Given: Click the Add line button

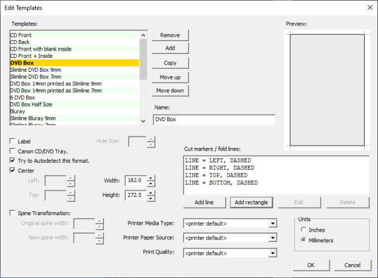Looking at the screenshot, I should click(x=205, y=202).
